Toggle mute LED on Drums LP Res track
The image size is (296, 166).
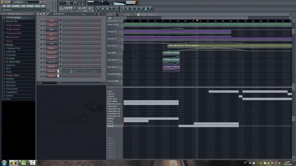pyautogui.click(x=122, y=29)
